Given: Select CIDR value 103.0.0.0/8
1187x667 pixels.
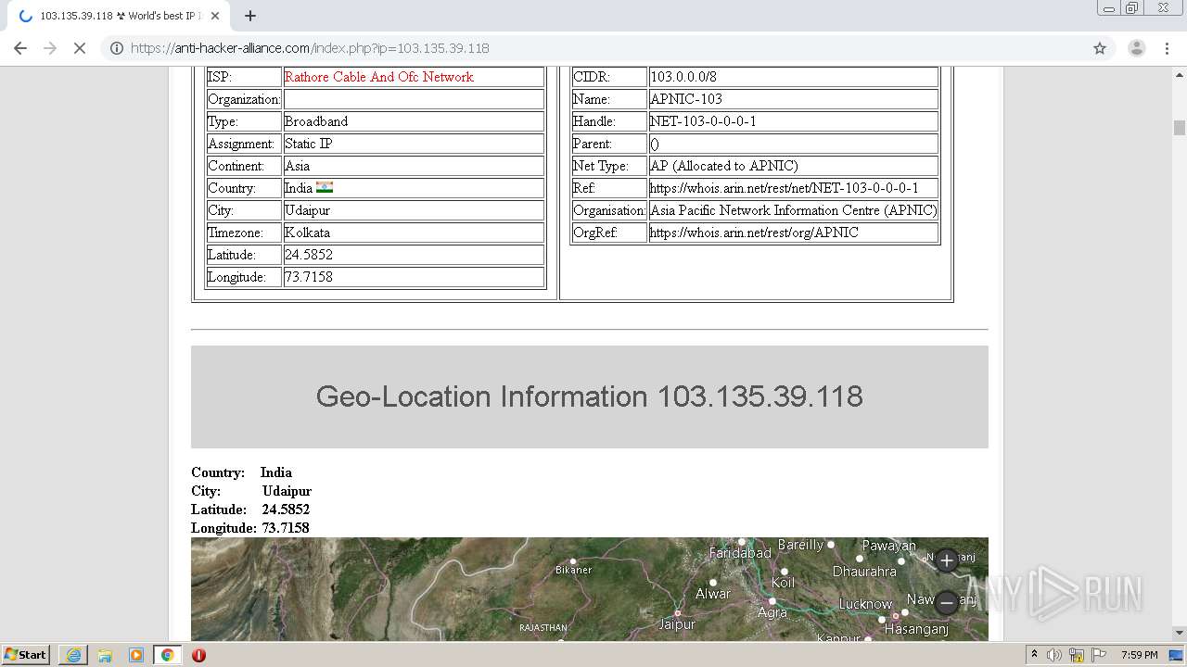Looking at the screenshot, I should [x=683, y=77].
